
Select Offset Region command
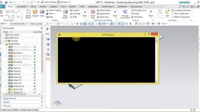pyautogui.click(x=103, y=10)
